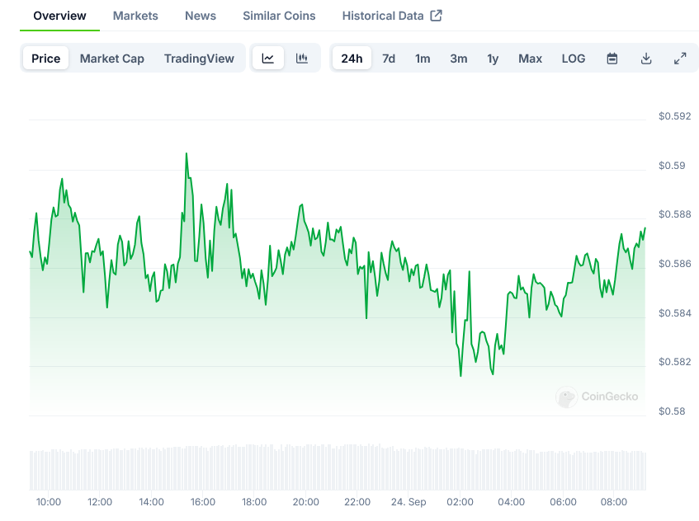Viewport: 699px width, 521px height.
Task: Download chart data icon
Action: click(x=646, y=59)
